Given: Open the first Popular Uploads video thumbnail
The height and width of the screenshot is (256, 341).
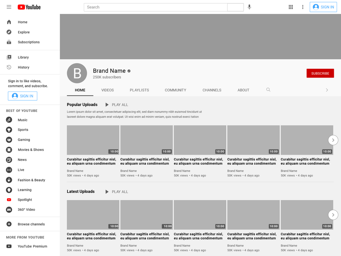Looking at the screenshot, I should [x=93, y=140].
